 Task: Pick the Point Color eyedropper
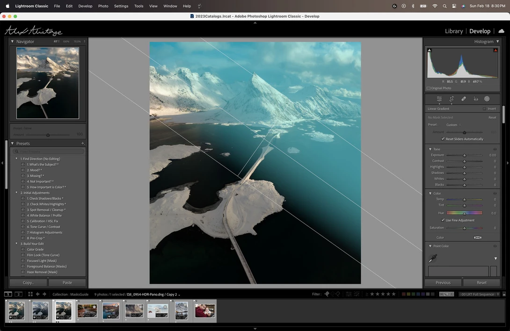coord(433,259)
